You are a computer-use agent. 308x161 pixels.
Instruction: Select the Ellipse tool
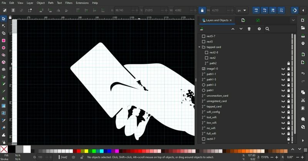pyautogui.click(x=3, y=48)
